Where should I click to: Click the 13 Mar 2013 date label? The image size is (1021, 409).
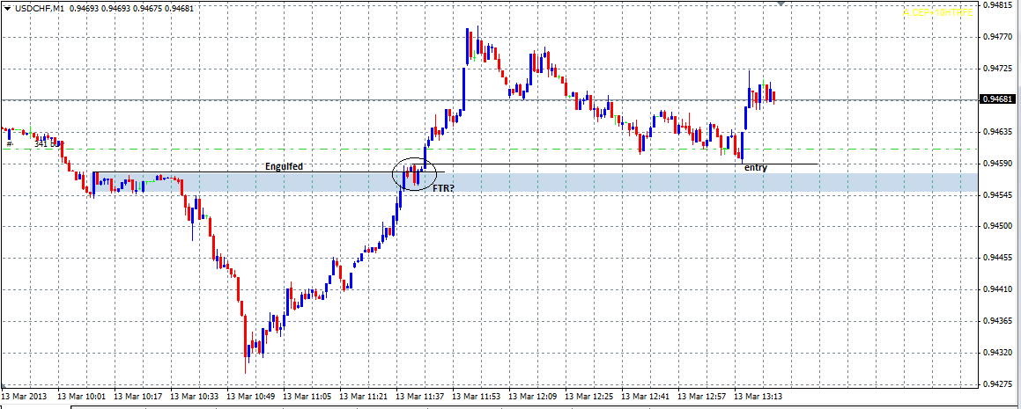tap(27, 397)
